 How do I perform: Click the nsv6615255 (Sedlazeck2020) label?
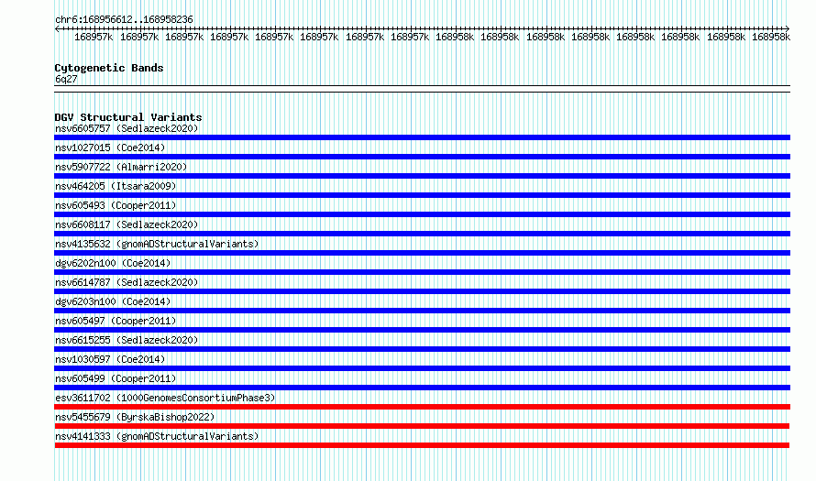pos(127,340)
